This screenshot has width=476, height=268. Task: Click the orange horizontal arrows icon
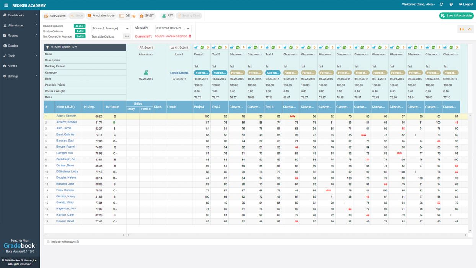coord(461,29)
